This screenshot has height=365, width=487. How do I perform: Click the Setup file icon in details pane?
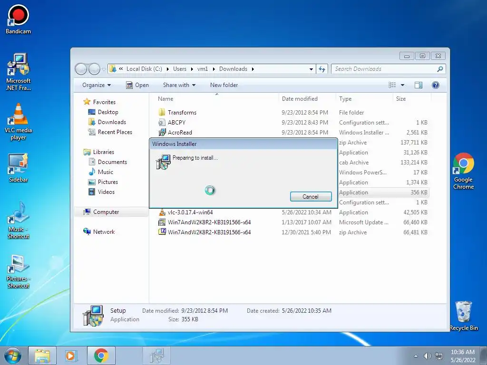pos(93,316)
